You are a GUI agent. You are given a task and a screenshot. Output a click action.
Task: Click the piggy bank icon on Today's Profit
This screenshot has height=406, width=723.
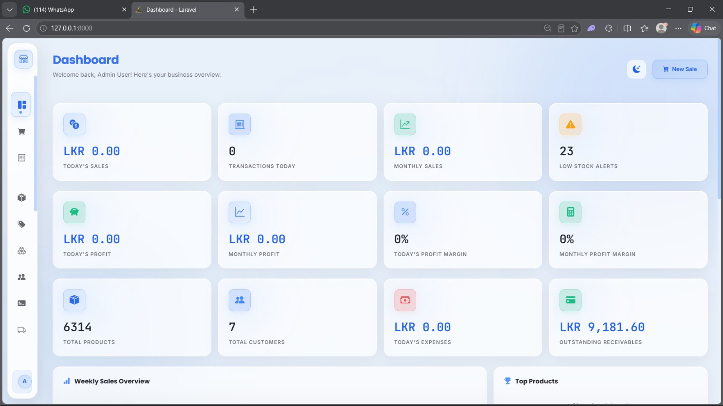[x=75, y=212]
